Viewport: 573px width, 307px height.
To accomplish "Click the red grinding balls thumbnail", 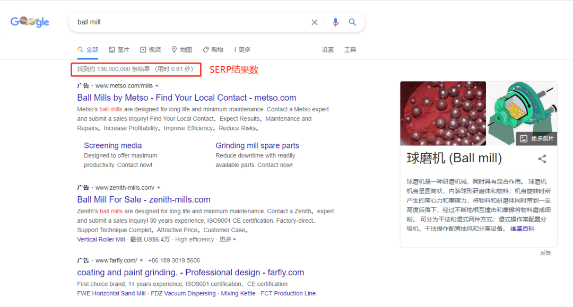I will coord(442,113).
